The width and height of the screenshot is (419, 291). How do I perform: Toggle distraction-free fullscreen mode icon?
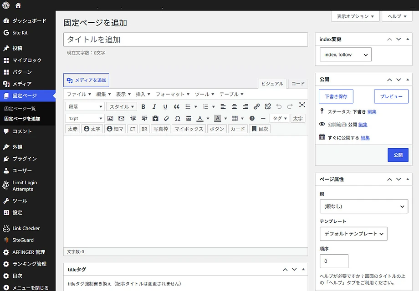tap(302, 105)
